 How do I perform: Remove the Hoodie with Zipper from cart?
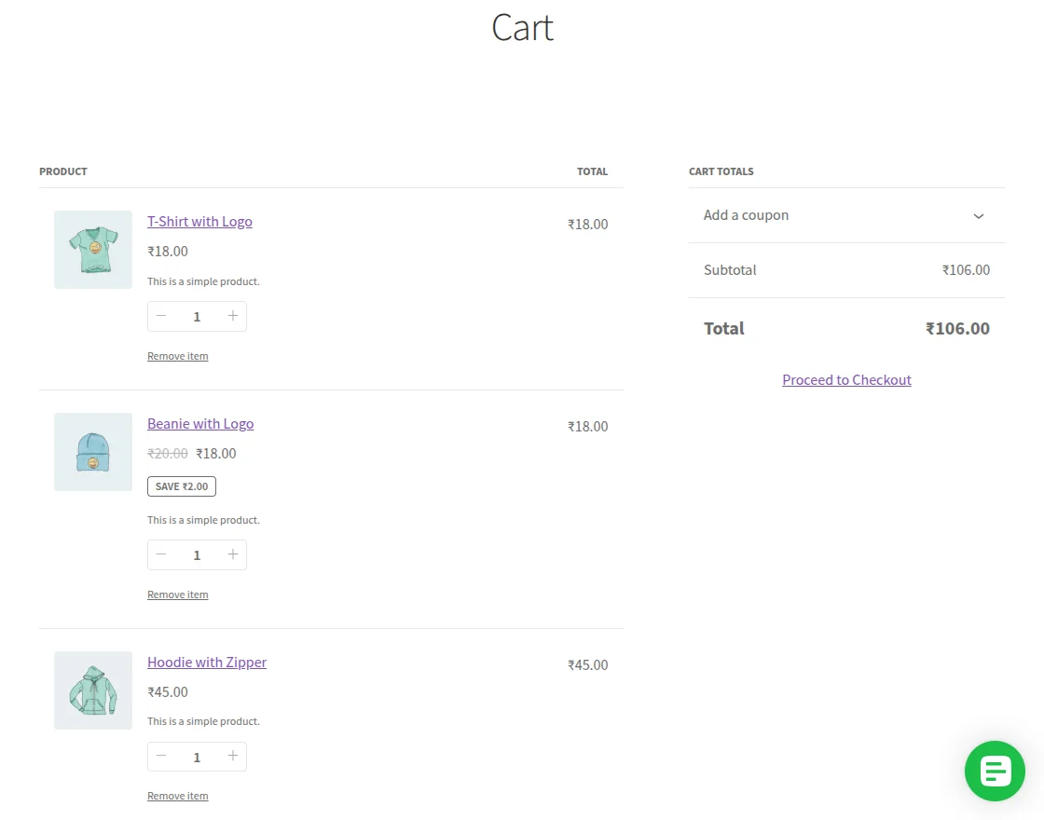tap(177, 795)
